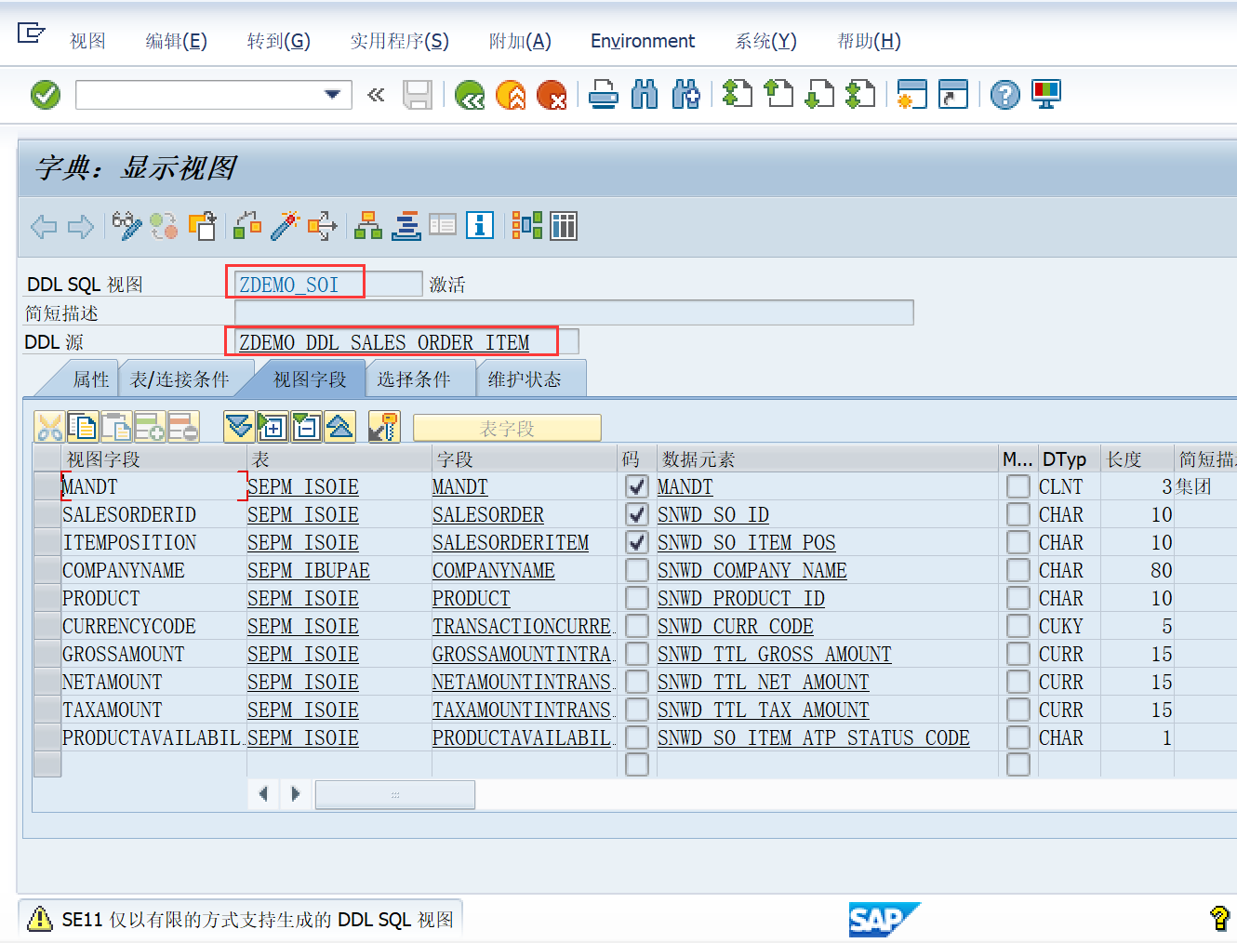The image size is (1237, 943).
Task: Click the horizontal scrollbar thumb
Action: 395,794
